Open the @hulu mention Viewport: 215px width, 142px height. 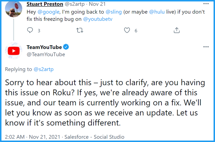(x=149, y=12)
